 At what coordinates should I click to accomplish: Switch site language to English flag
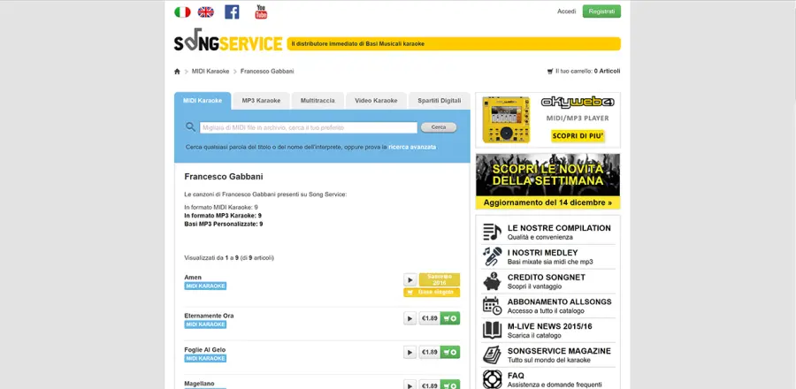tap(205, 12)
